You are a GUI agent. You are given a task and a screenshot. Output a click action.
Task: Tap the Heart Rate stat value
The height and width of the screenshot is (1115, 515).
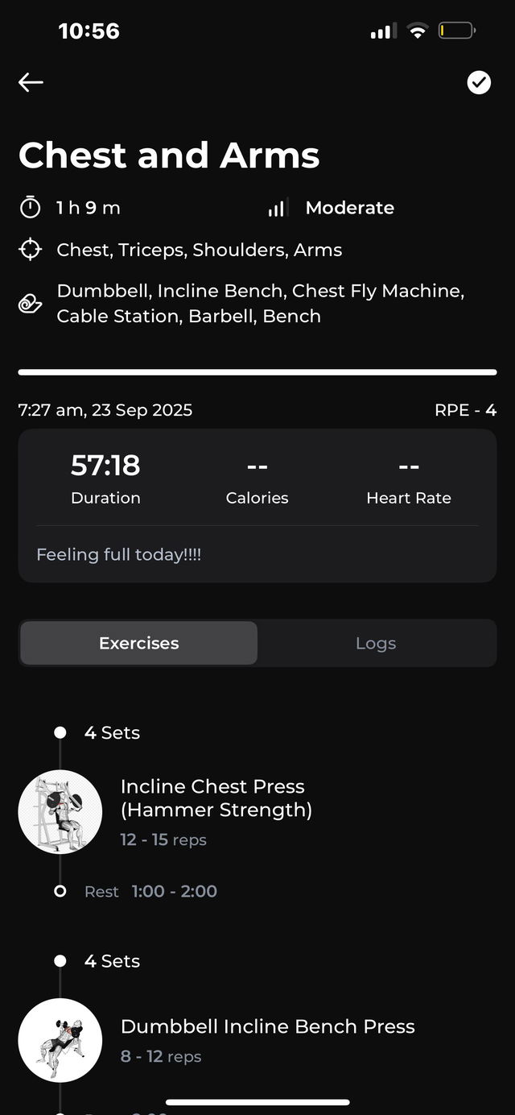click(408, 467)
